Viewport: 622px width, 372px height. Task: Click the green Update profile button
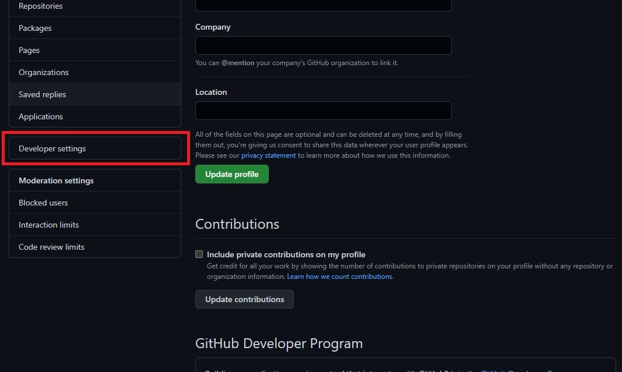point(231,174)
